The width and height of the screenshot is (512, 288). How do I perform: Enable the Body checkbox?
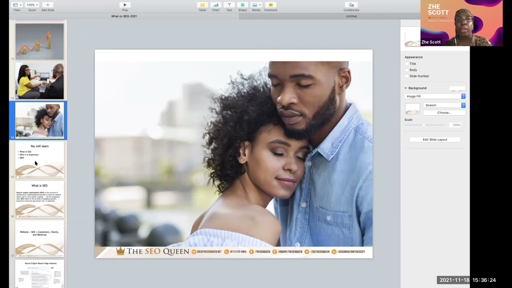click(407, 70)
